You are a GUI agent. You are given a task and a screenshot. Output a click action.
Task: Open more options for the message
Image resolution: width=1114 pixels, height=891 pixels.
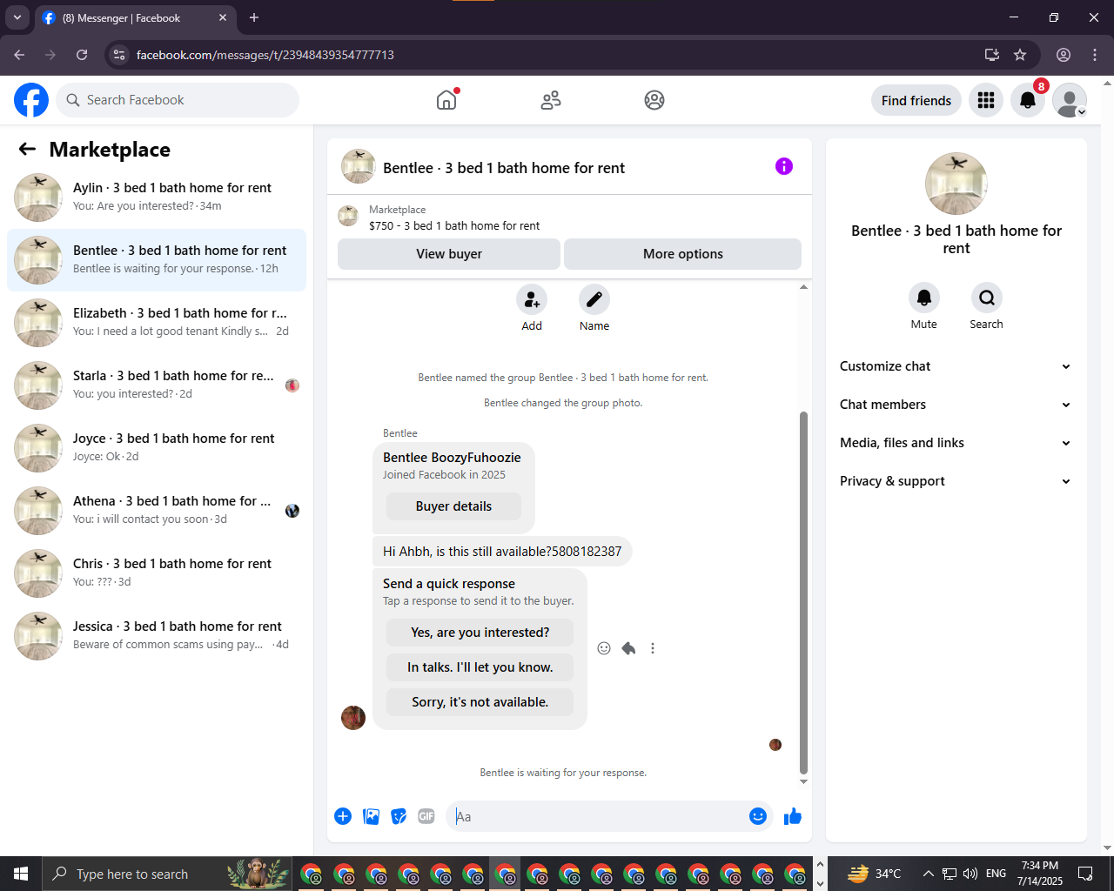[653, 648]
